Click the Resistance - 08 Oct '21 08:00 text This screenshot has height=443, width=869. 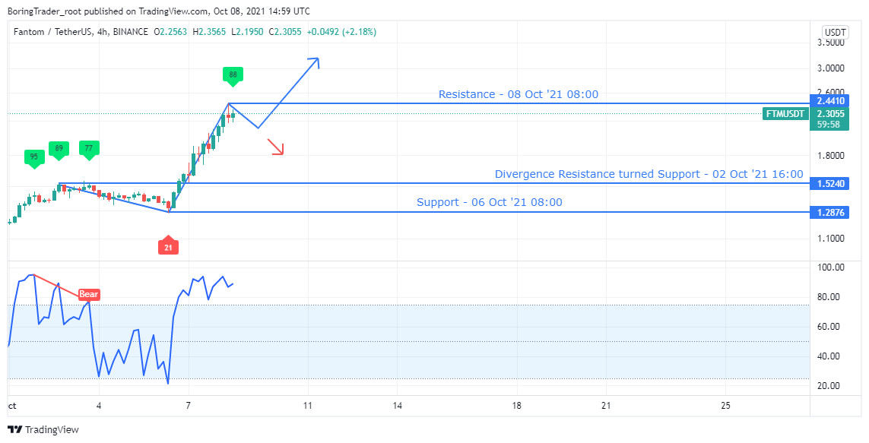pos(519,94)
